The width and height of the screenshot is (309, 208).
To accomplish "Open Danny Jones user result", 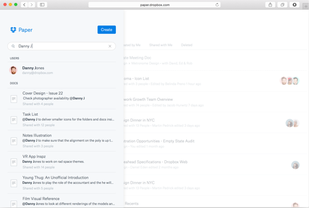I will (62, 70).
